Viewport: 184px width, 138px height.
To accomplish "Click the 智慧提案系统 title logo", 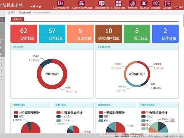I will coord(11,5).
